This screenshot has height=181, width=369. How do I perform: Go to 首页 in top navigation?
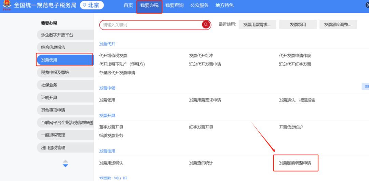tap(128, 5)
